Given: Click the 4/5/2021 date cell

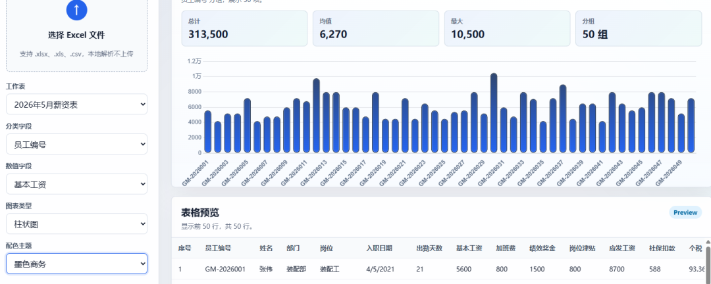Looking at the screenshot, I should click(x=381, y=269).
